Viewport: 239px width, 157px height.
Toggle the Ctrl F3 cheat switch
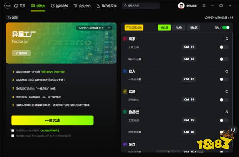(x=224, y=59)
